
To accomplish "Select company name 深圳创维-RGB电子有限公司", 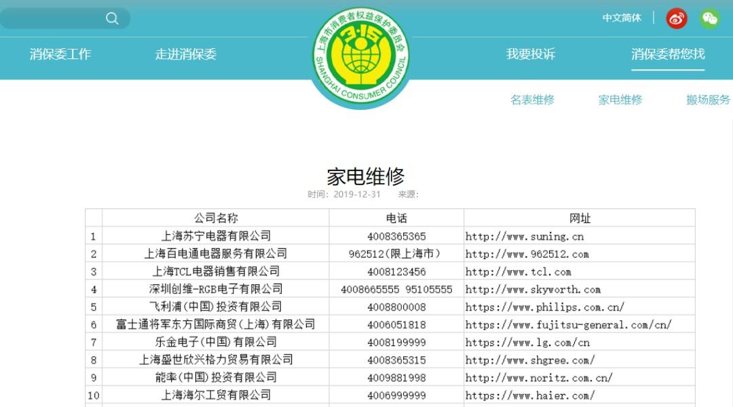I will [x=216, y=289].
